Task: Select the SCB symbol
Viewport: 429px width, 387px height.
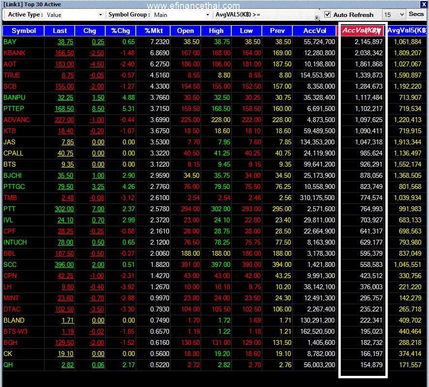Action: coord(10,86)
